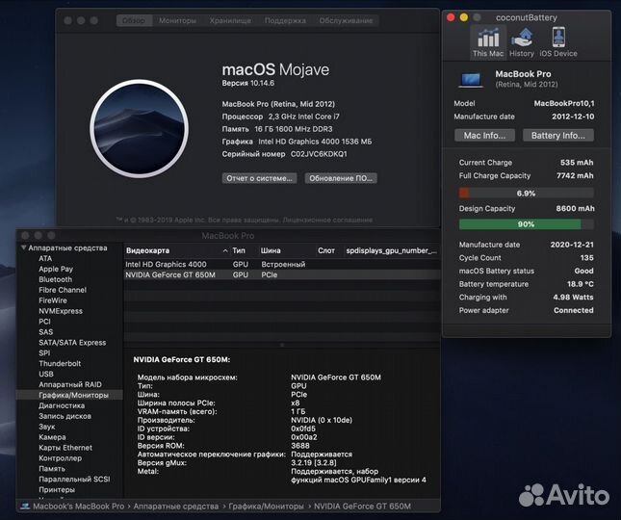Click the Слот column header
Viewport: 621px width, 520px height.
[326, 250]
